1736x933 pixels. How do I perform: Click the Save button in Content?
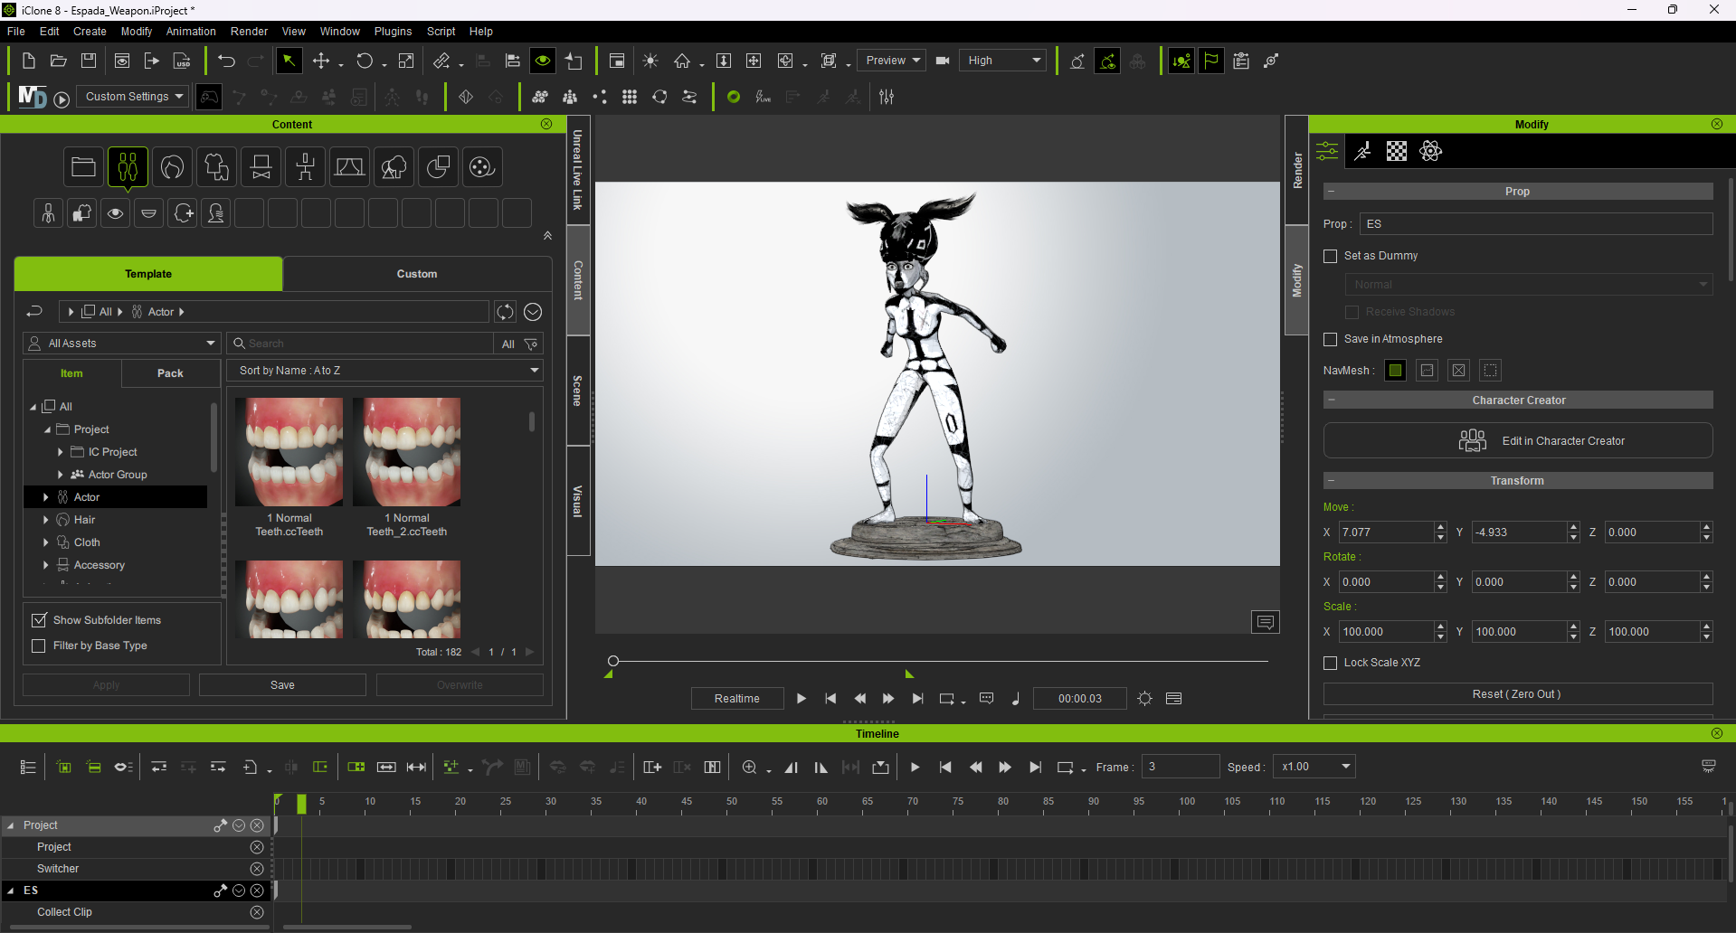(x=282, y=685)
